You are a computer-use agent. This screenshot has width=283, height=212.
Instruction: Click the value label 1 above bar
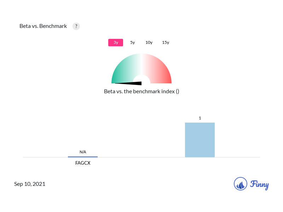(x=200, y=118)
